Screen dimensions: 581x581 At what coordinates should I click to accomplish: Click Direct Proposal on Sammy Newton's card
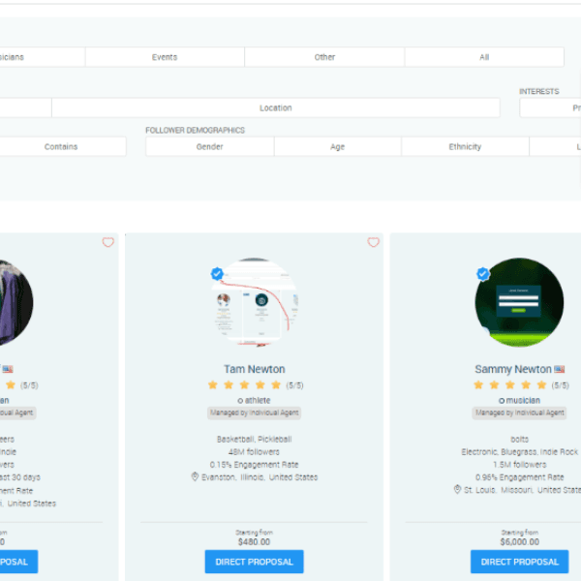[519, 562]
